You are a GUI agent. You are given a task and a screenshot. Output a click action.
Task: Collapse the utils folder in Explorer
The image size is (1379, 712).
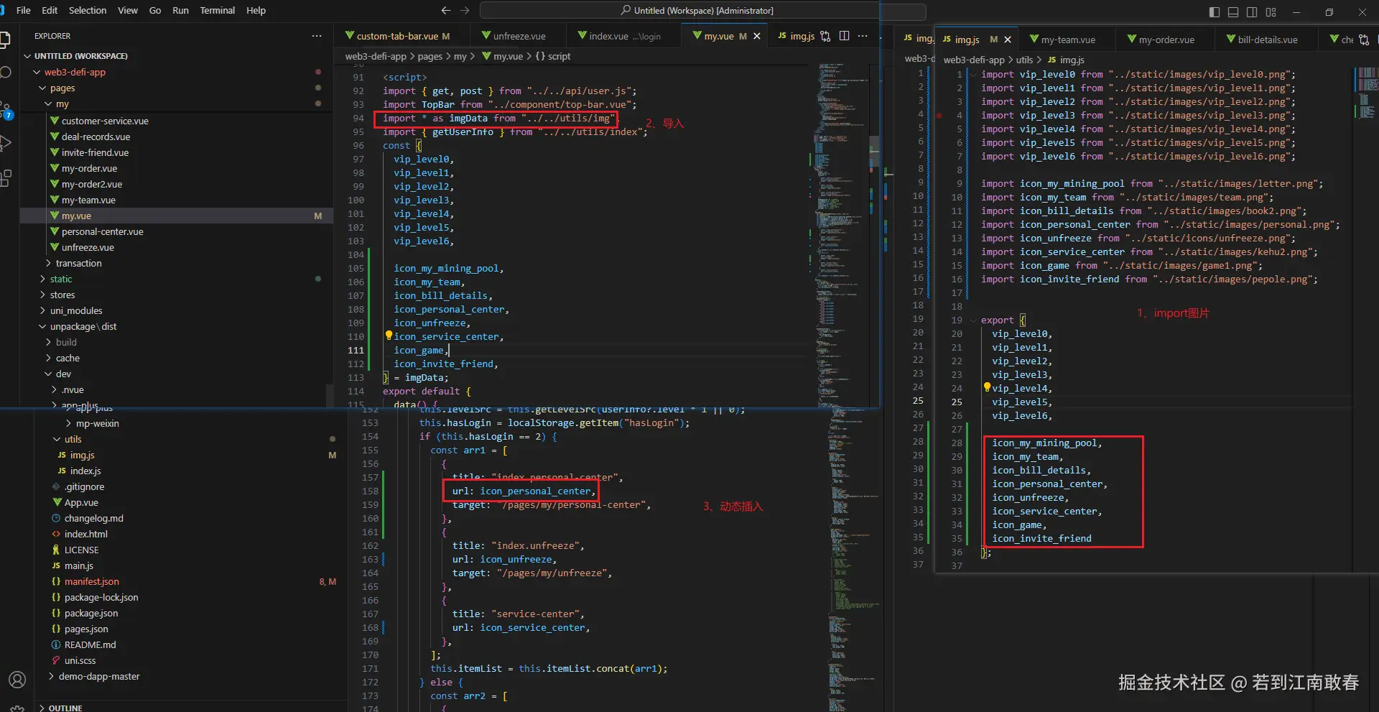[57, 439]
